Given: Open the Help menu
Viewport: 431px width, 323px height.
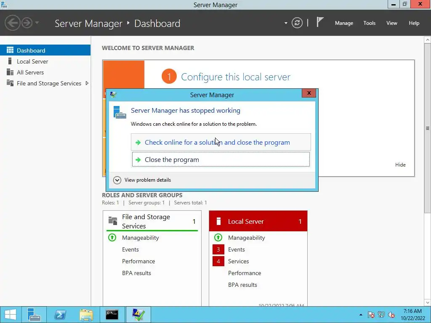Looking at the screenshot, I should (414, 23).
